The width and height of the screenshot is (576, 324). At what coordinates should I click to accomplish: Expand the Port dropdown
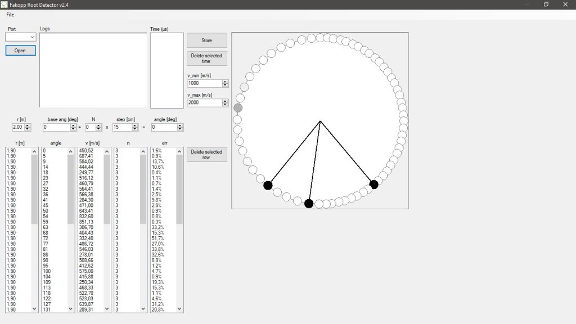tap(32, 37)
